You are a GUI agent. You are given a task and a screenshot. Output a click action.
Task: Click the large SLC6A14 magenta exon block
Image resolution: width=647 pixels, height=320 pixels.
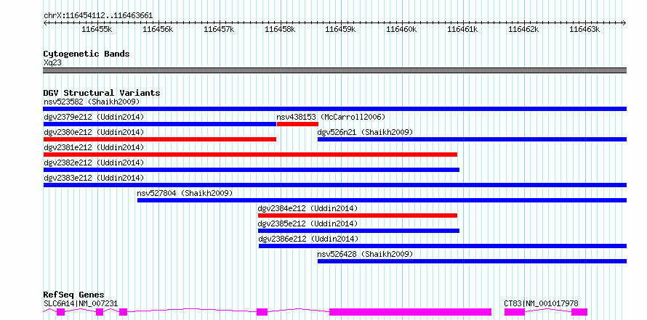[410, 312]
